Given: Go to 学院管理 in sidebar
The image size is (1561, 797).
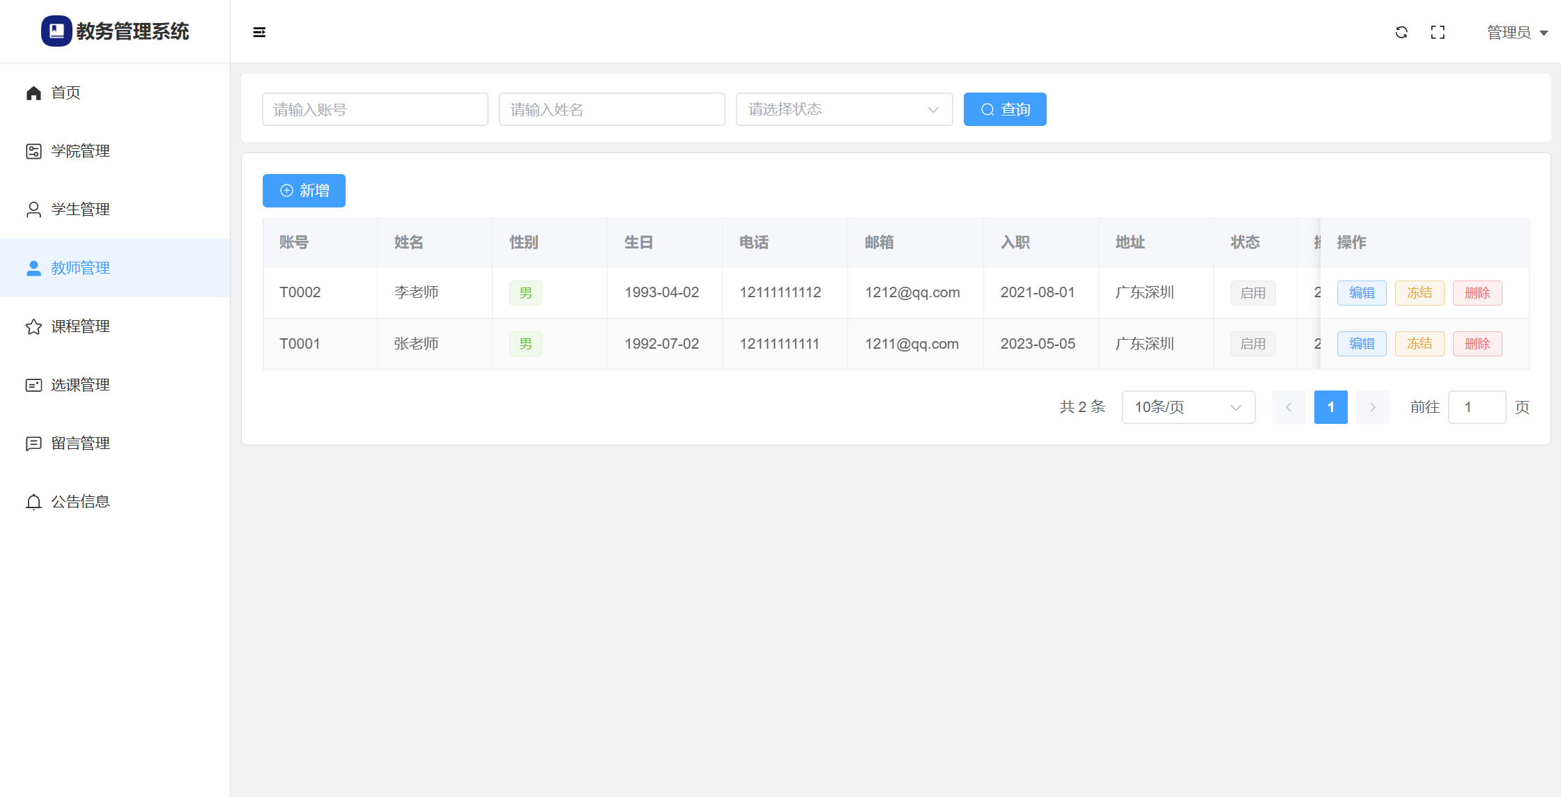Looking at the screenshot, I should tap(80, 151).
